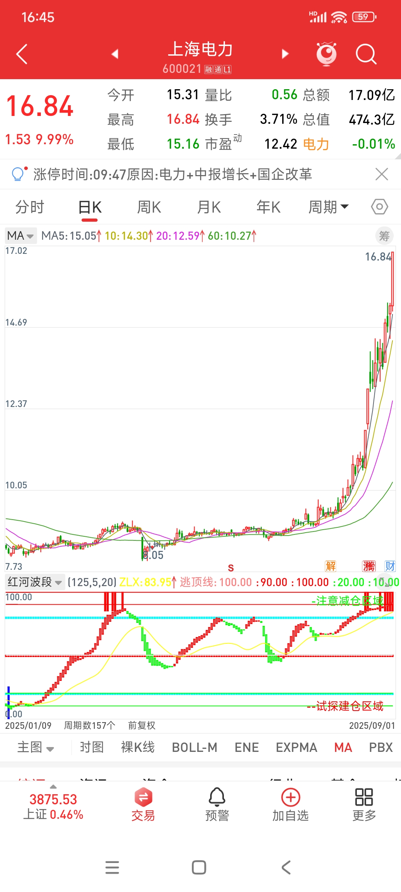Open the MA indicator dropdown
This screenshot has height=892, width=401.
21,236
